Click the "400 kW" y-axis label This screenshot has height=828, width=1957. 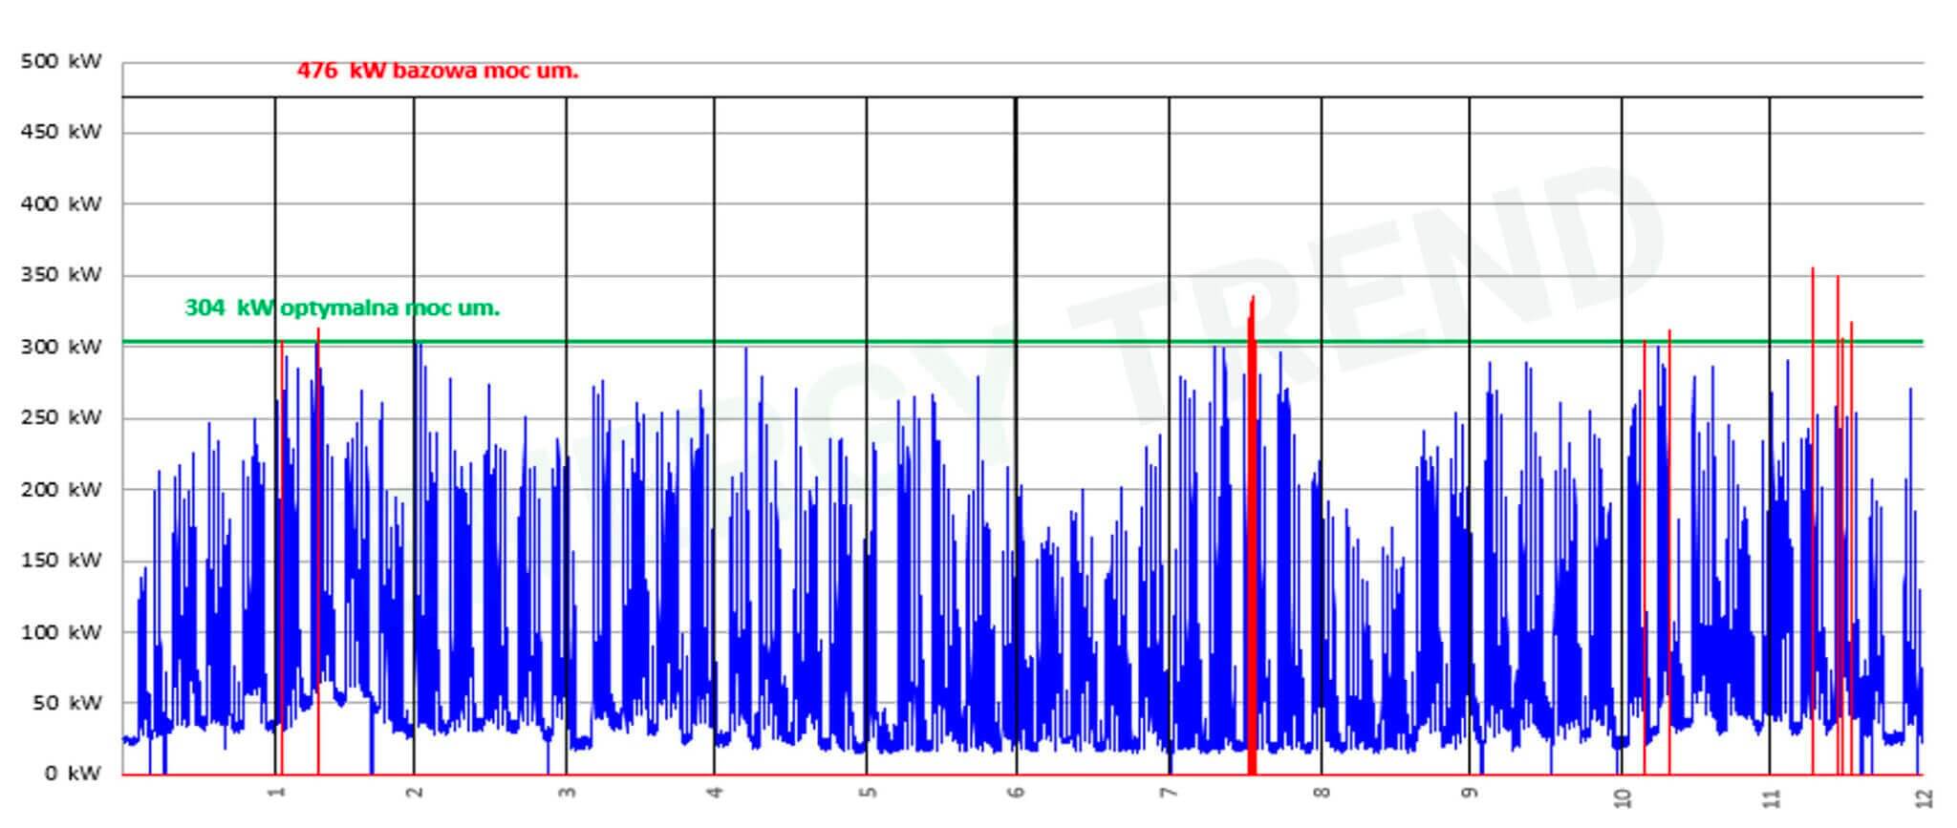click(60, 203)
